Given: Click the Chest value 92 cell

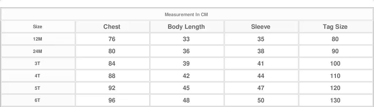Looking at the screenshot, I should [112, 88].
